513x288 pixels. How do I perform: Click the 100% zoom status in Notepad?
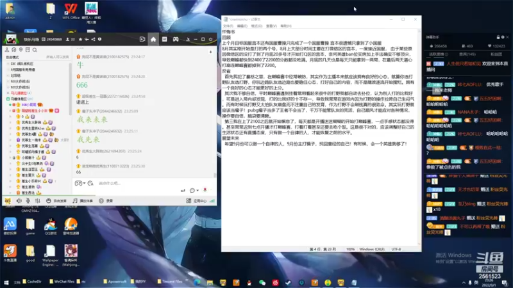tap(350, 249)
